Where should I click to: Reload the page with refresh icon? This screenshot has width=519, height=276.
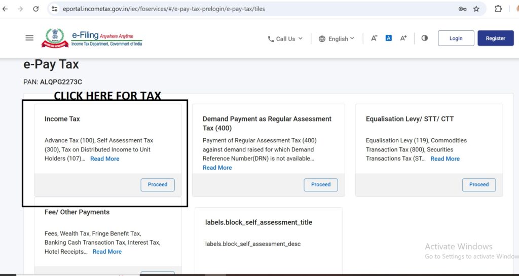(x=36, y=9)
